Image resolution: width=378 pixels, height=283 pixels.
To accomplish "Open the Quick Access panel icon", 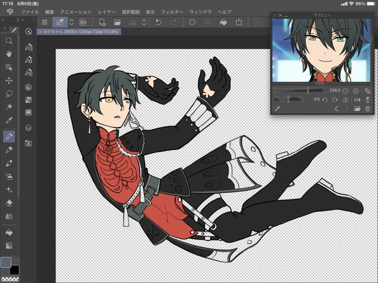I will 28,32.
